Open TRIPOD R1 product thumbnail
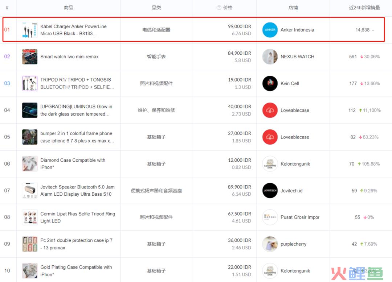 tap(29, 83)
